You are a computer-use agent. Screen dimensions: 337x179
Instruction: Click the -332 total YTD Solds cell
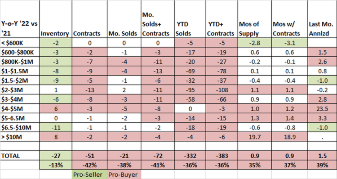click(190, 156)
